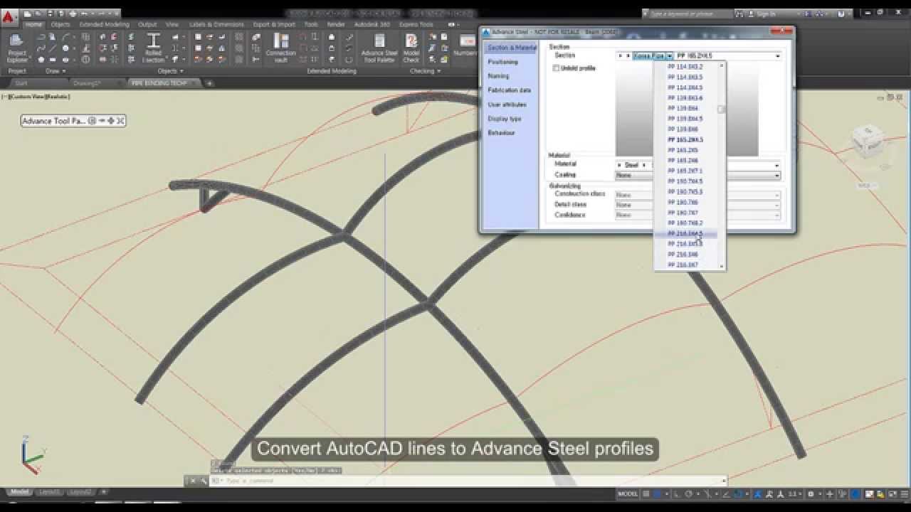
Task: Open the Detail class dropdown
Action: (x=697, y=204)
